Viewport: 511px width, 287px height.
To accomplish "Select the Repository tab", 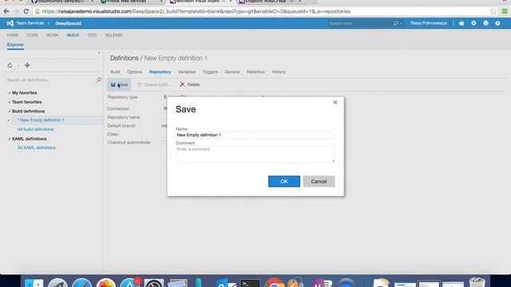I will pyautogui.click(x=160, y=72).
